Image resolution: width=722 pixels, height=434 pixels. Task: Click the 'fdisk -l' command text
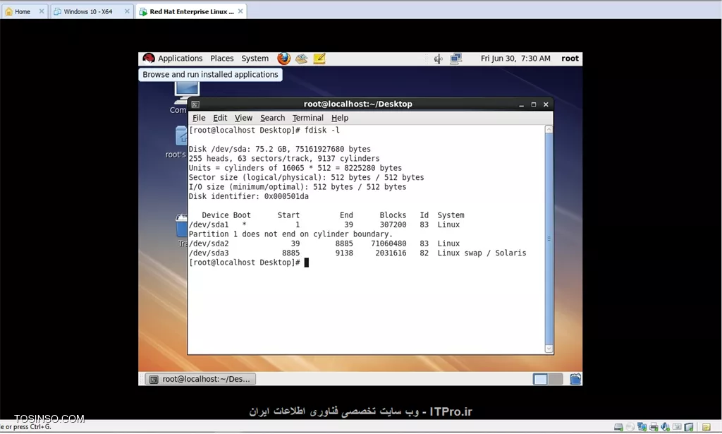[322, 131]
